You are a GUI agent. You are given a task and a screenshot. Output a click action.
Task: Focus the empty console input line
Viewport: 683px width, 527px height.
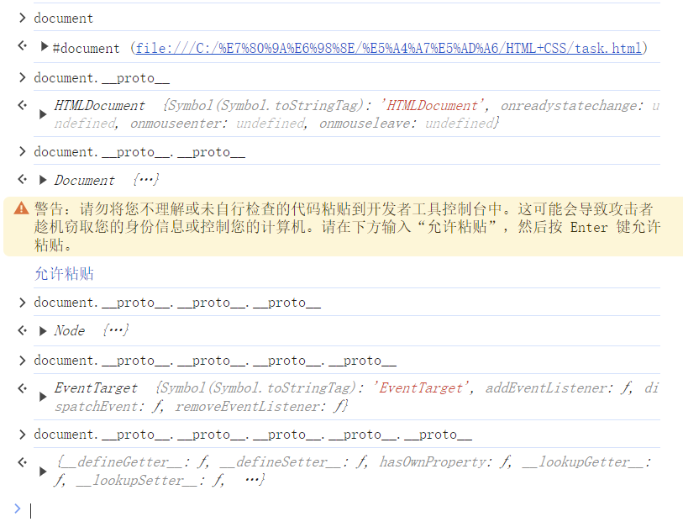(336, 509)
